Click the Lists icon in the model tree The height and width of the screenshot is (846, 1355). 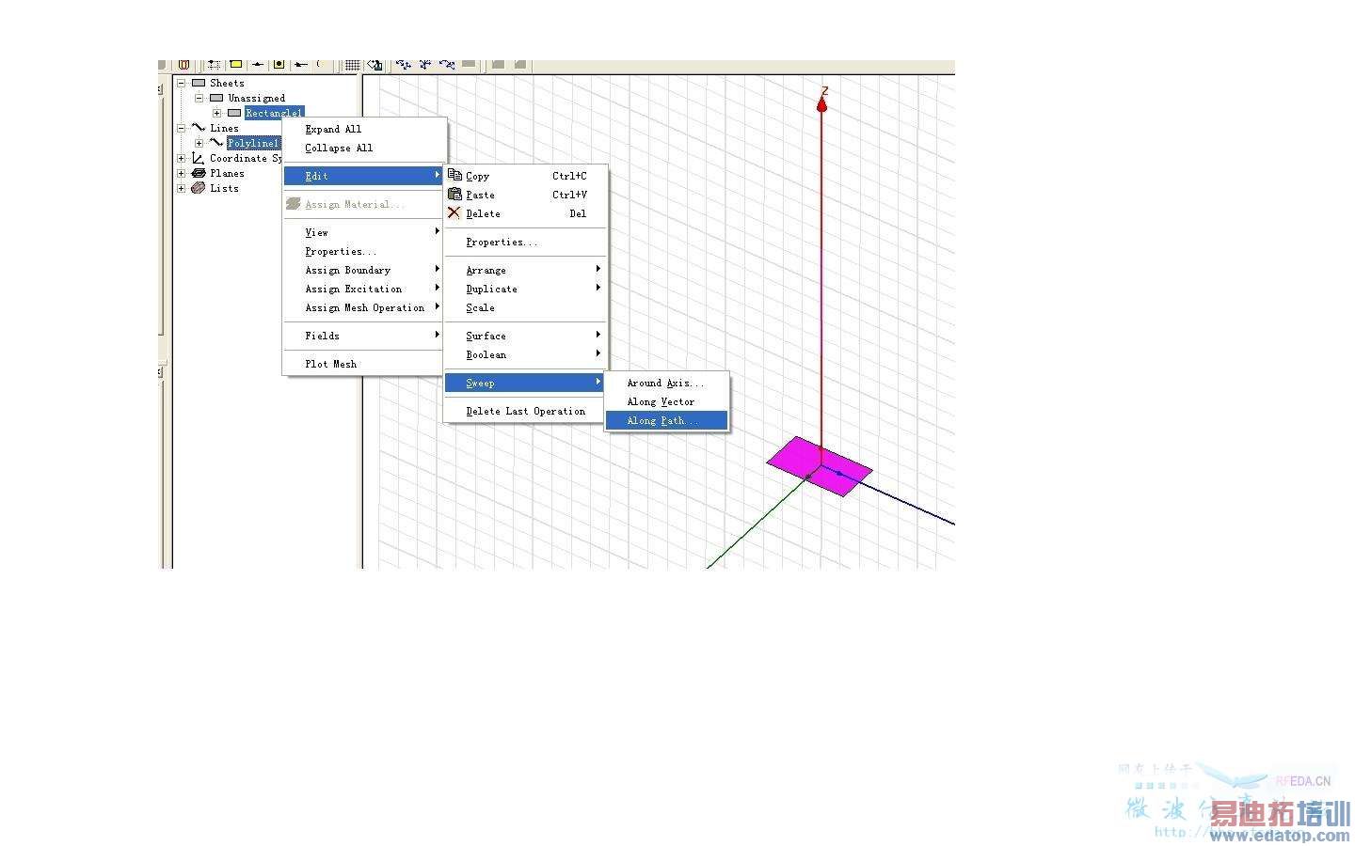pos(199,188)
